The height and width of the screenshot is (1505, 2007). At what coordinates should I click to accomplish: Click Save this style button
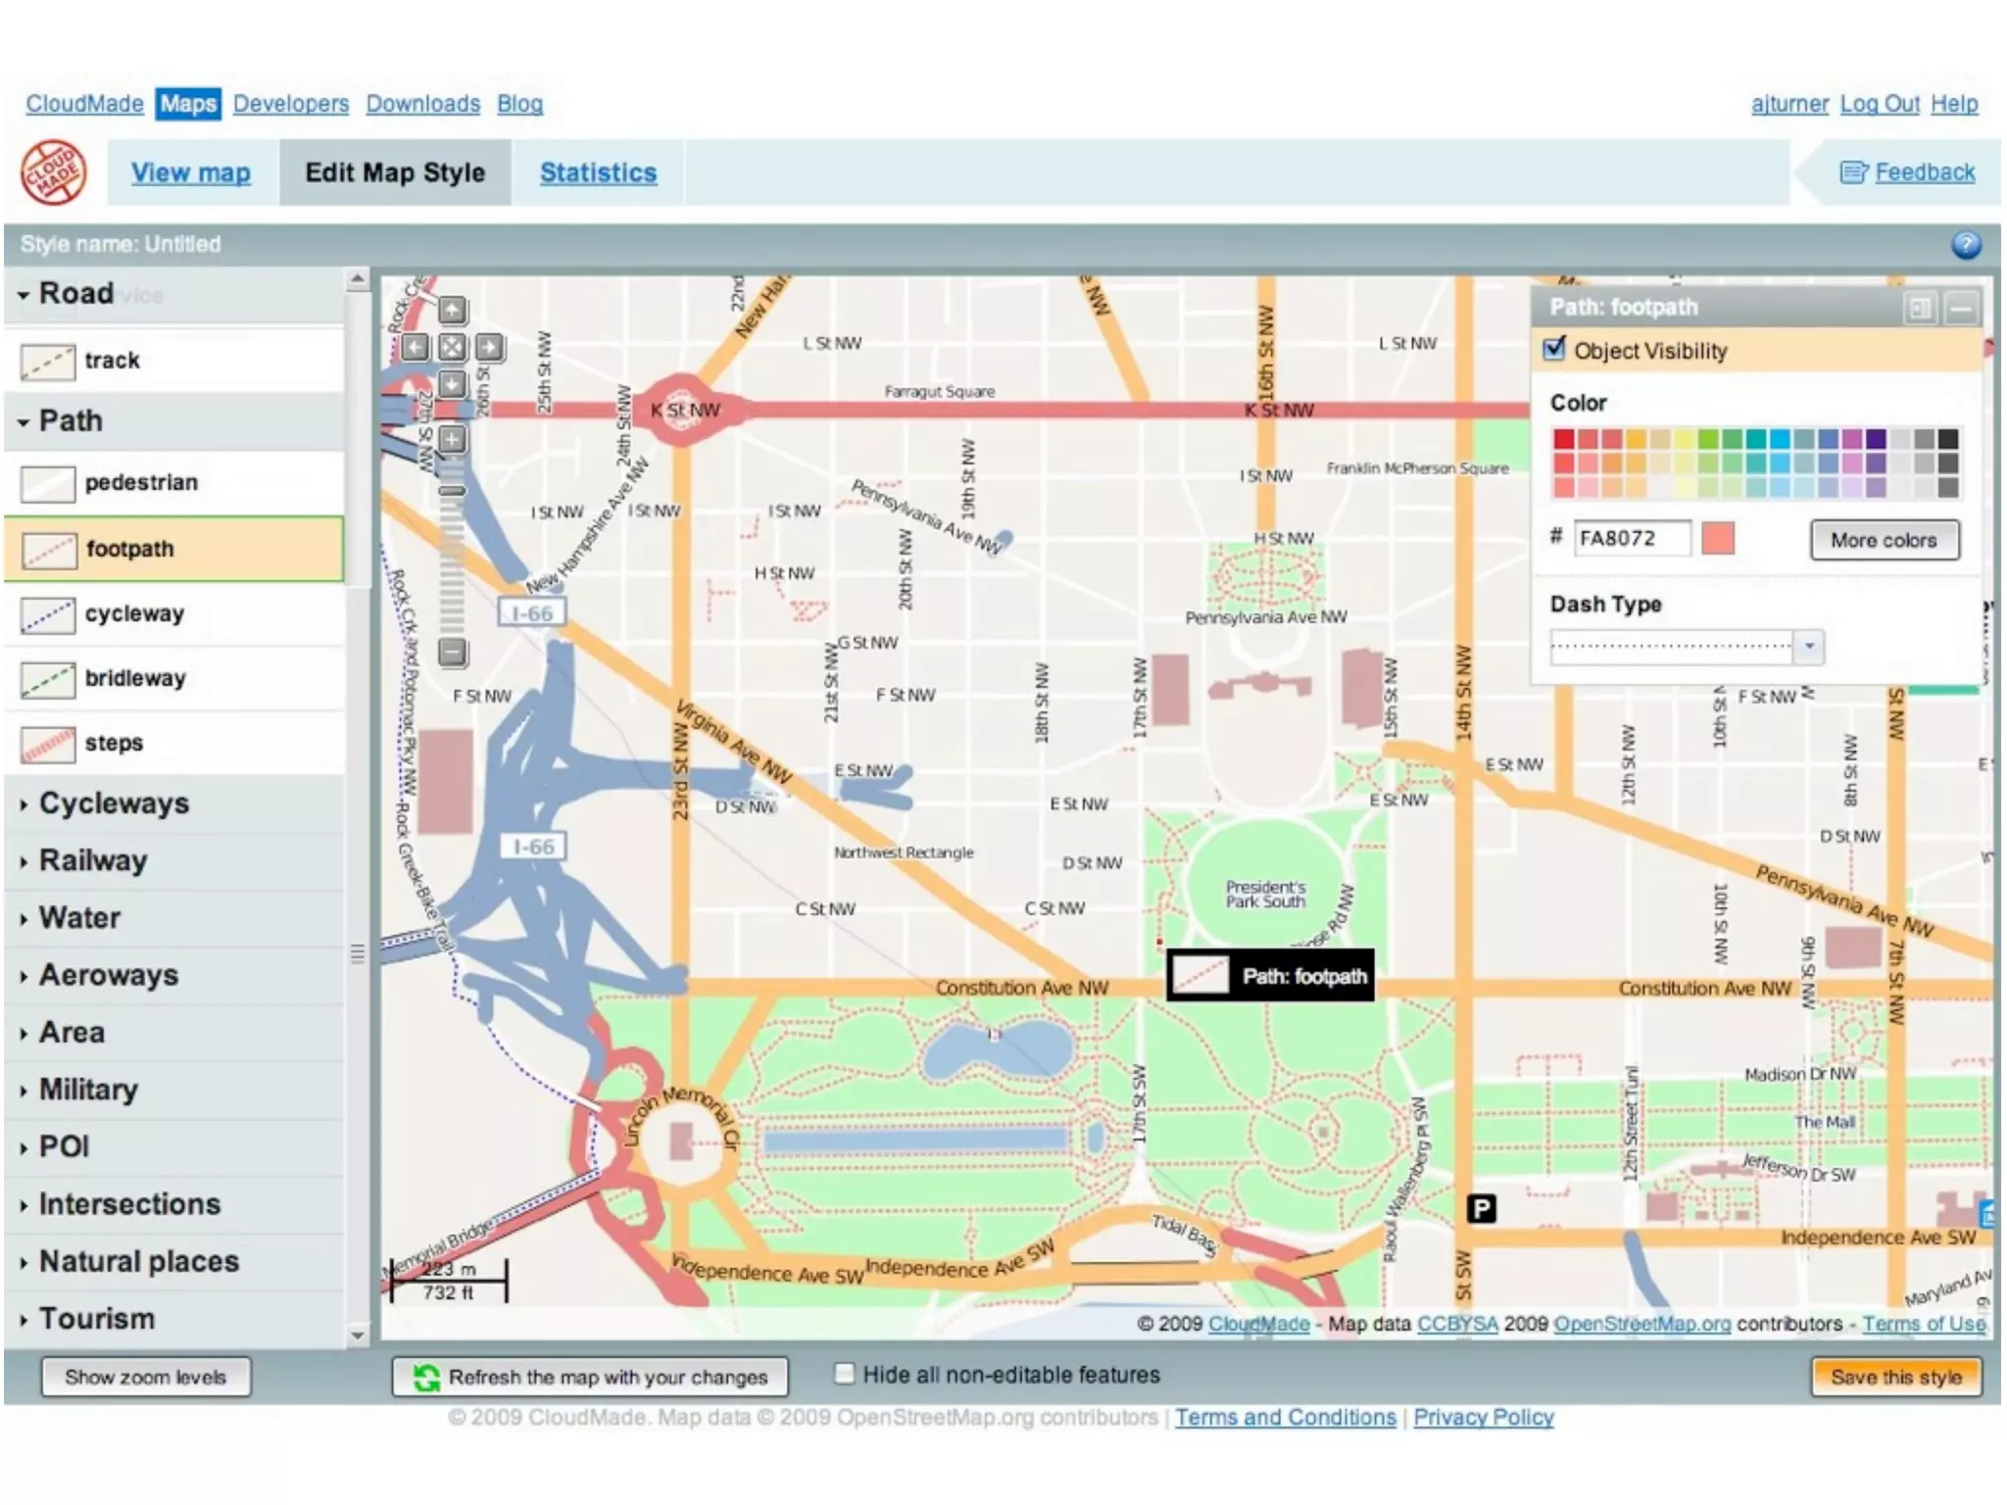click(x=1895, y=1377)
